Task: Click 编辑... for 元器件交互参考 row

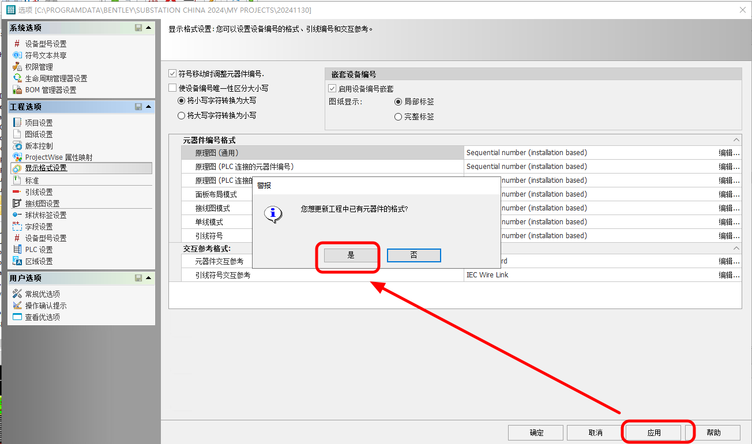Action: (729, 261)
